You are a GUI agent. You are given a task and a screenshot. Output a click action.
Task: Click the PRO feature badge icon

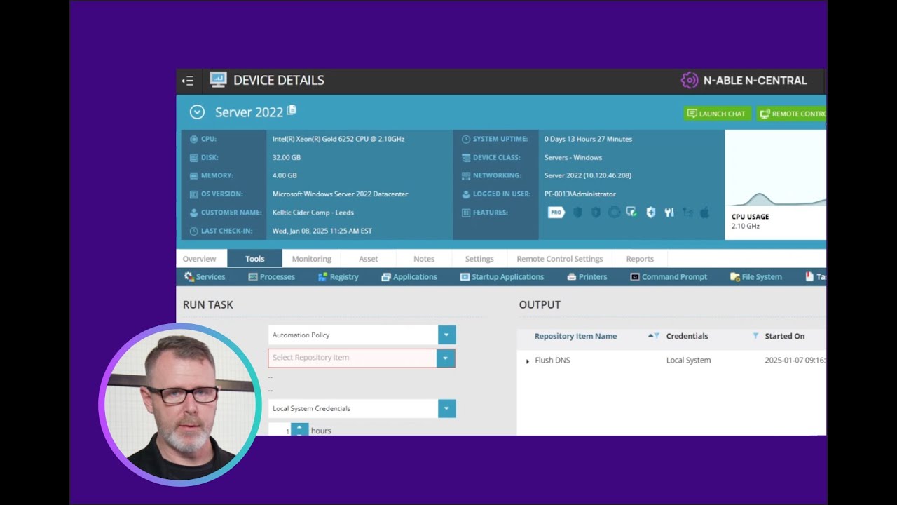[556, 213]
